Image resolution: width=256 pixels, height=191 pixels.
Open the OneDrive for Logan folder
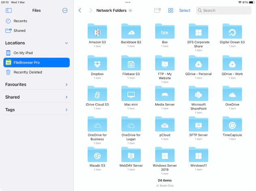pos(131,124)
